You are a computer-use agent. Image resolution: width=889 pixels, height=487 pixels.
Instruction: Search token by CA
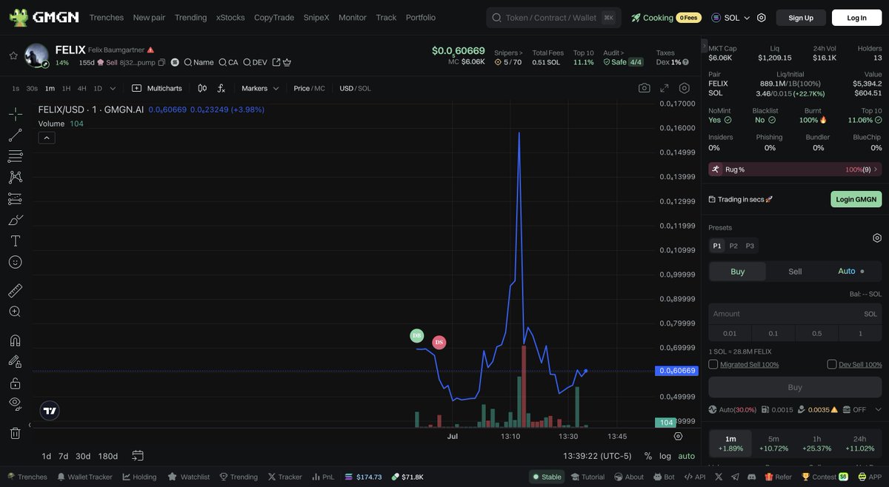pyautogui.click(x=228, y=63)
